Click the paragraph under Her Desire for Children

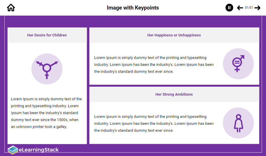tap(46, 113)
